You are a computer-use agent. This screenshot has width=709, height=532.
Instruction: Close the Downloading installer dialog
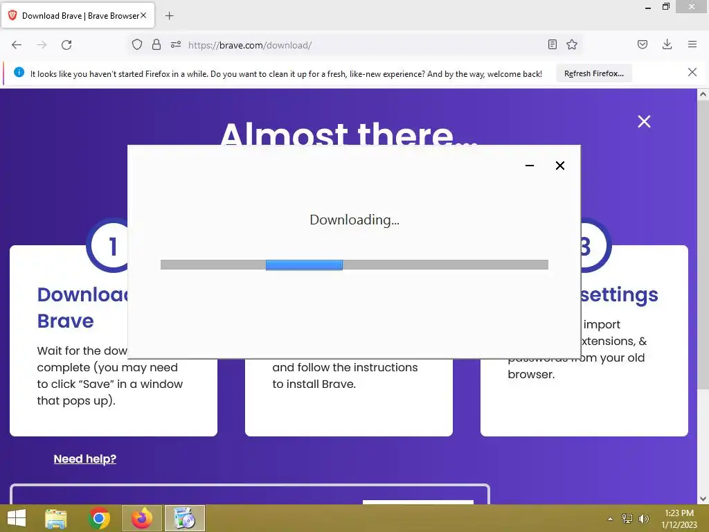tap(559, 166)
